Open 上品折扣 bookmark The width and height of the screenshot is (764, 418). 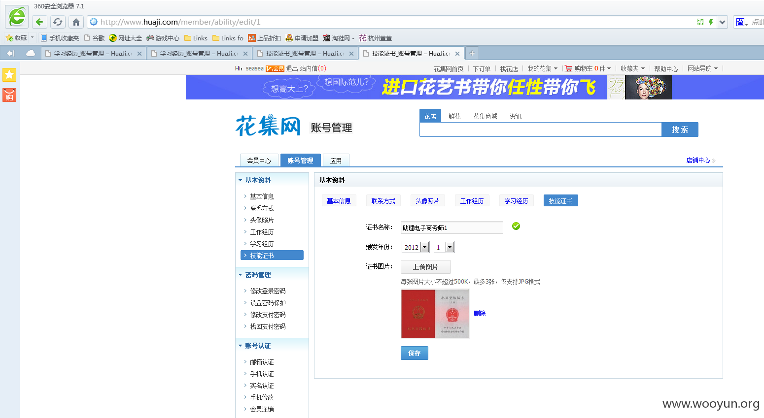tap(264, 38)
